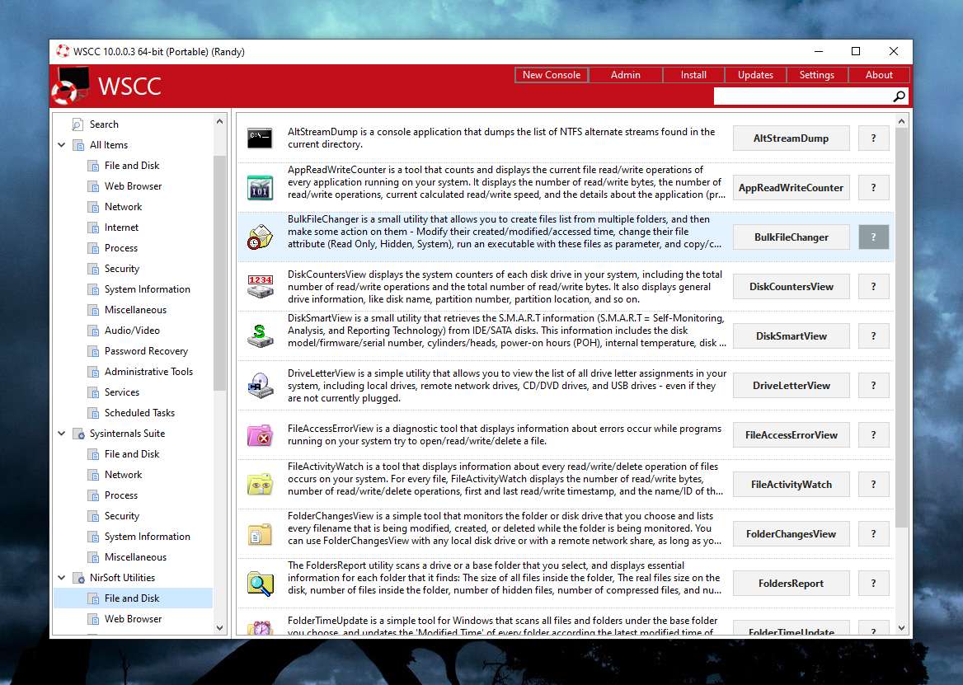Click the FoldersReport magnifier icon

pyautogui.click(x=260, y=584)
